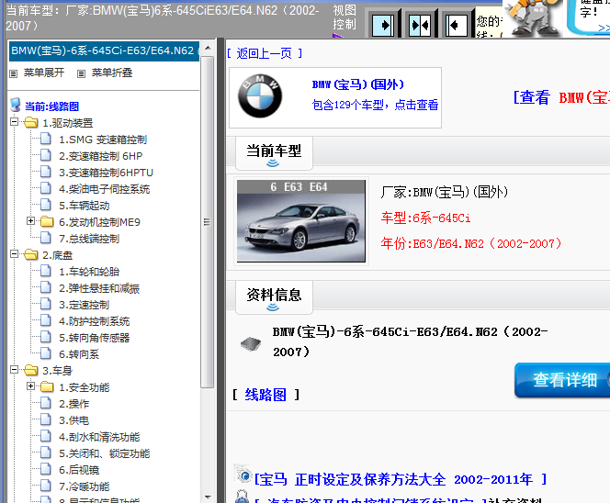Click folder icon of 3.车身

tap(30, 371)
